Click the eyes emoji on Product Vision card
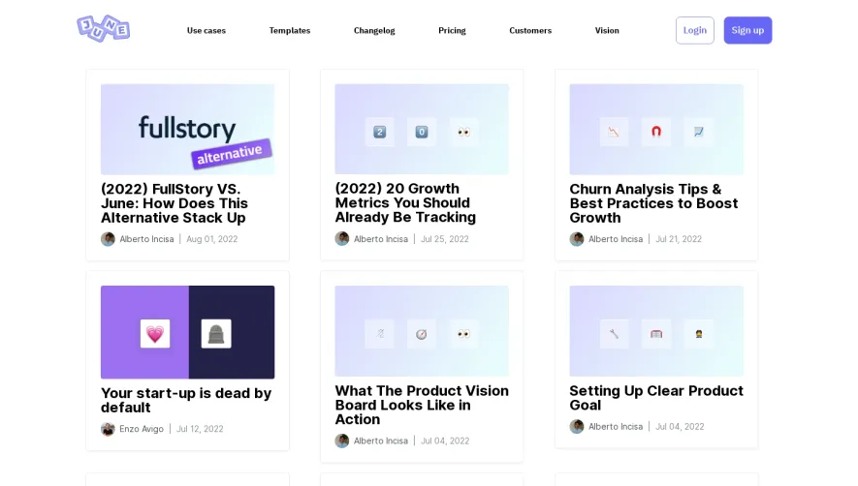The width and height of the screenshot is (858, 486). [463, 334]
